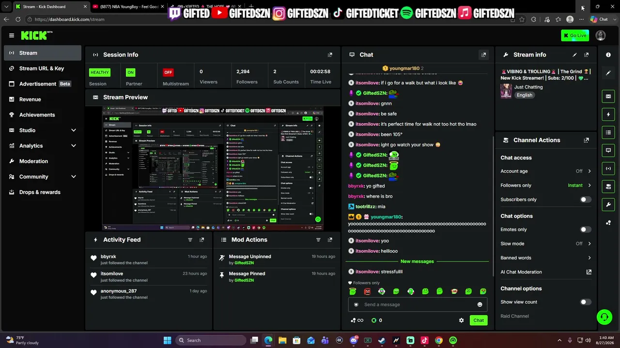Viewport: 620px width, 348px height.
Task: Click the info icon in right sidebar
Action: pos(608,55)
